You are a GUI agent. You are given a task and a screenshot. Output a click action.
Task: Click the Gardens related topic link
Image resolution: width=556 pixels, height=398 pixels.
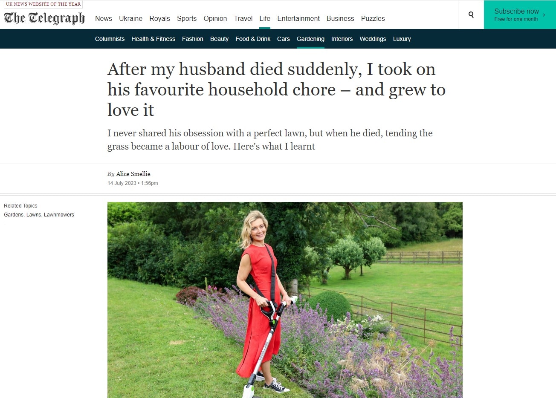tap(14, 215)
